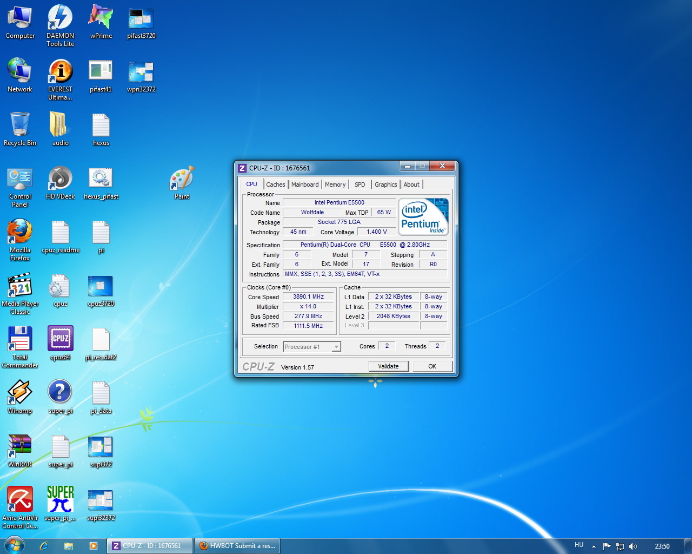
Task: Close the CPU-Z window
Action: (442, 166)
